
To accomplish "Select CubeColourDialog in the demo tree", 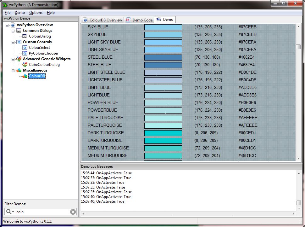I will pyautogui.click(x=44, y=65).
